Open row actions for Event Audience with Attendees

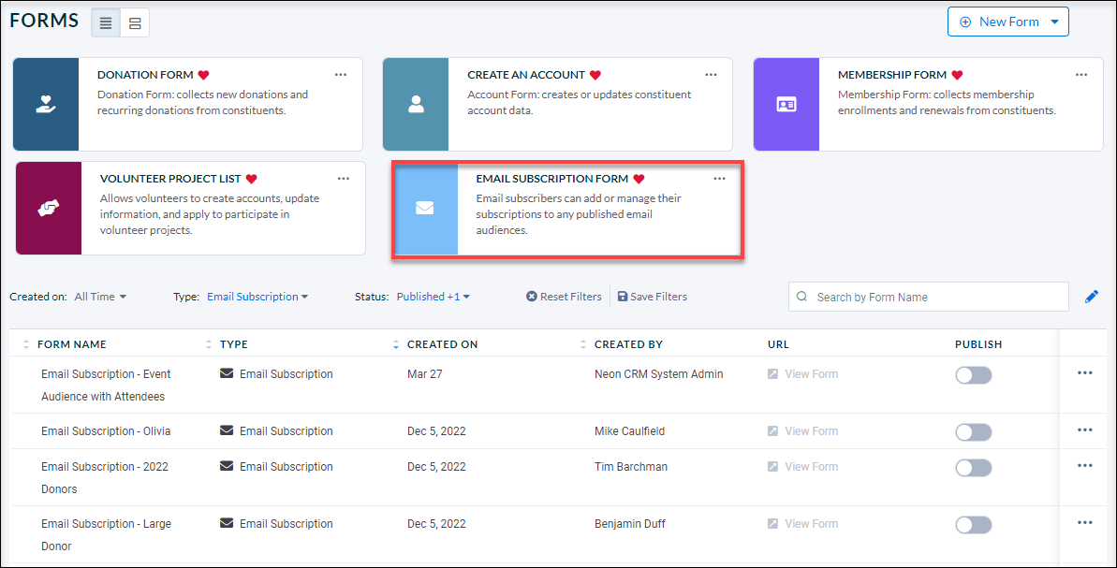[x=1085, y=373]
